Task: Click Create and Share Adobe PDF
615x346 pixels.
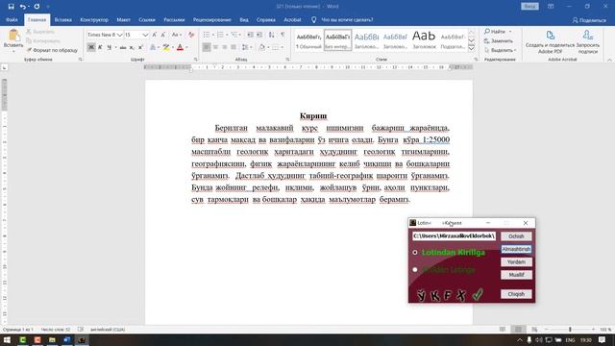Action: point(550,41)
